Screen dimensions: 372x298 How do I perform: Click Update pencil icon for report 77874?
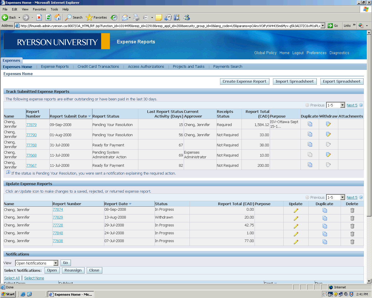(x=296, y=210)
